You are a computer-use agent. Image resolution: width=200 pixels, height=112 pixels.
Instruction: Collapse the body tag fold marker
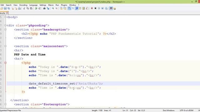tap(5, 17)
